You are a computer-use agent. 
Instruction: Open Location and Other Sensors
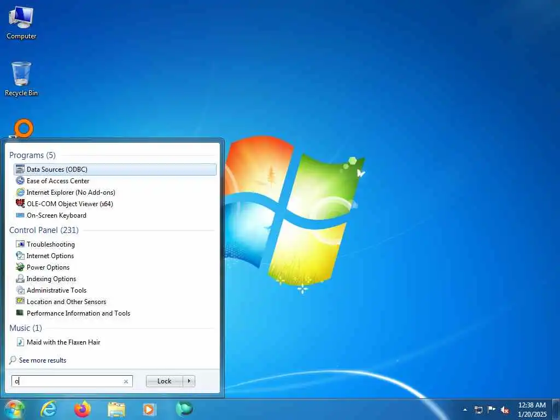(x=115, y=301)
